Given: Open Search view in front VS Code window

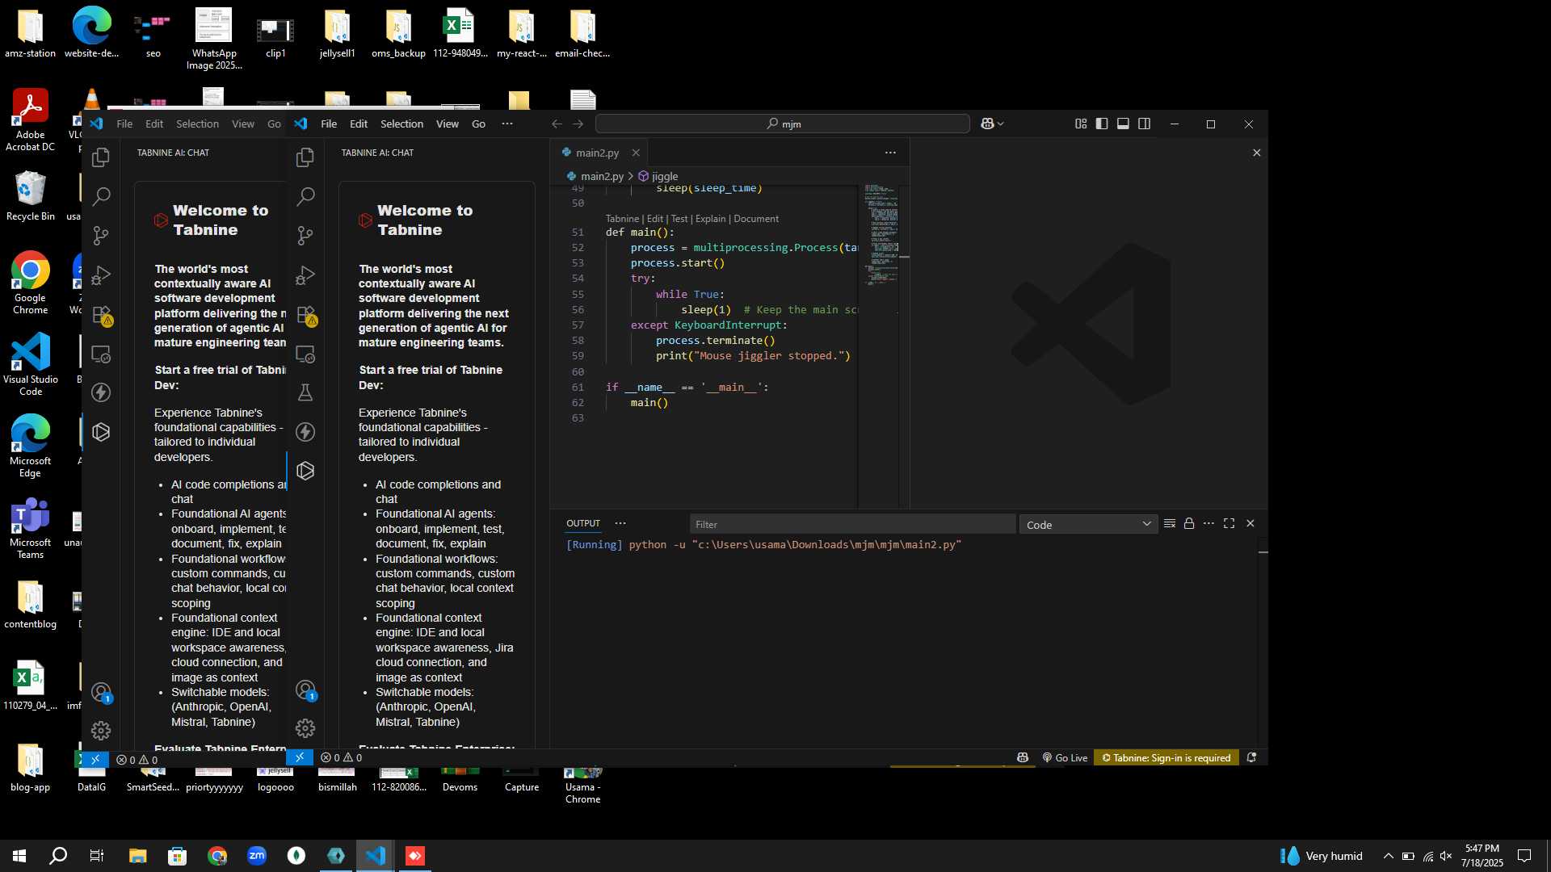Looking at the screenshot, I should point(305,196).
